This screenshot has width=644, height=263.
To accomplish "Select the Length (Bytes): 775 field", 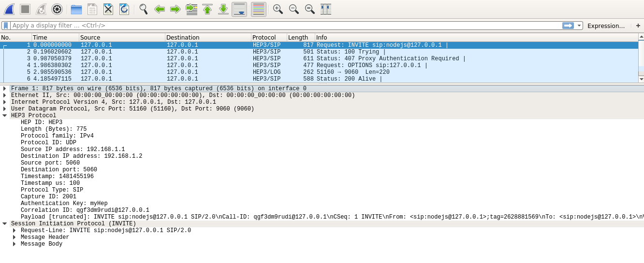I will click(54, 129).
